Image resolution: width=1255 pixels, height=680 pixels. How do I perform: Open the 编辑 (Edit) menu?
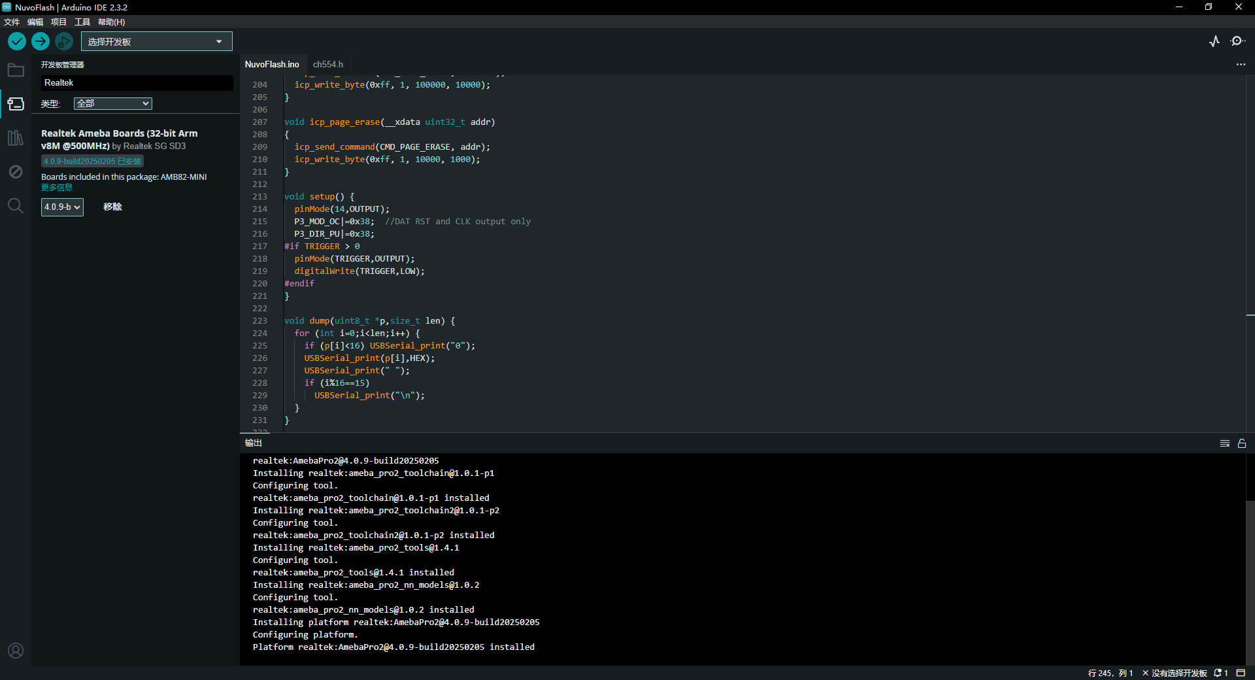coord(35,22)
